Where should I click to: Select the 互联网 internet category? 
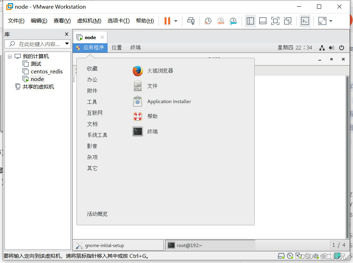[x=94, y=113]
